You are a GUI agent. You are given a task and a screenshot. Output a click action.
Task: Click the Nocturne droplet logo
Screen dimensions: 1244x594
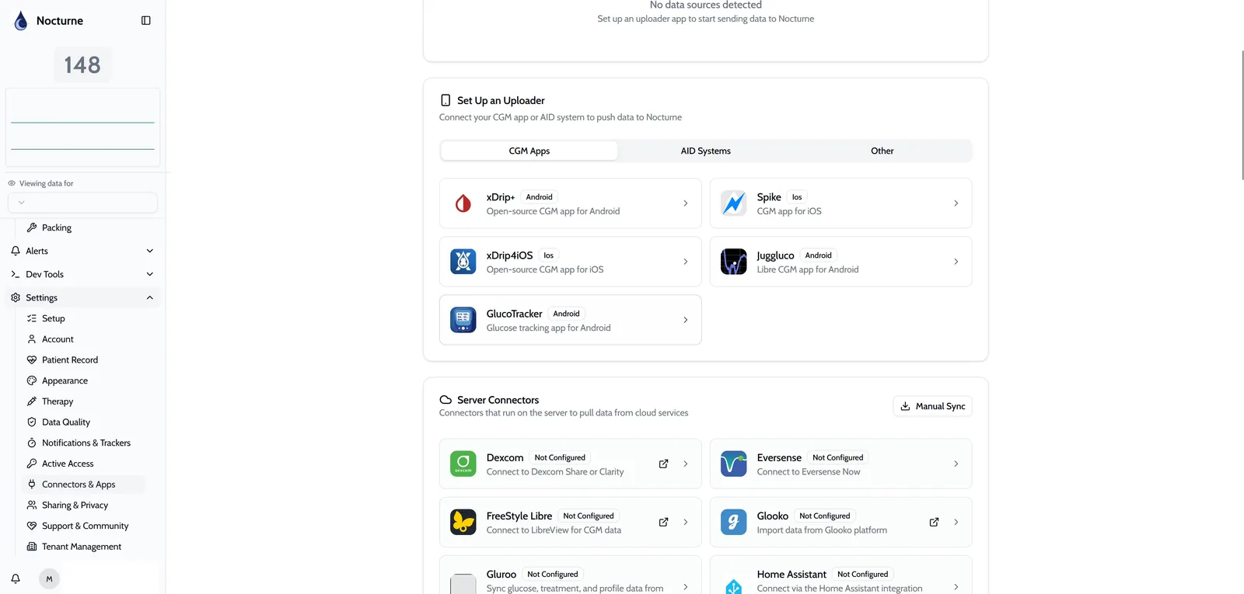tap(21, 21)
